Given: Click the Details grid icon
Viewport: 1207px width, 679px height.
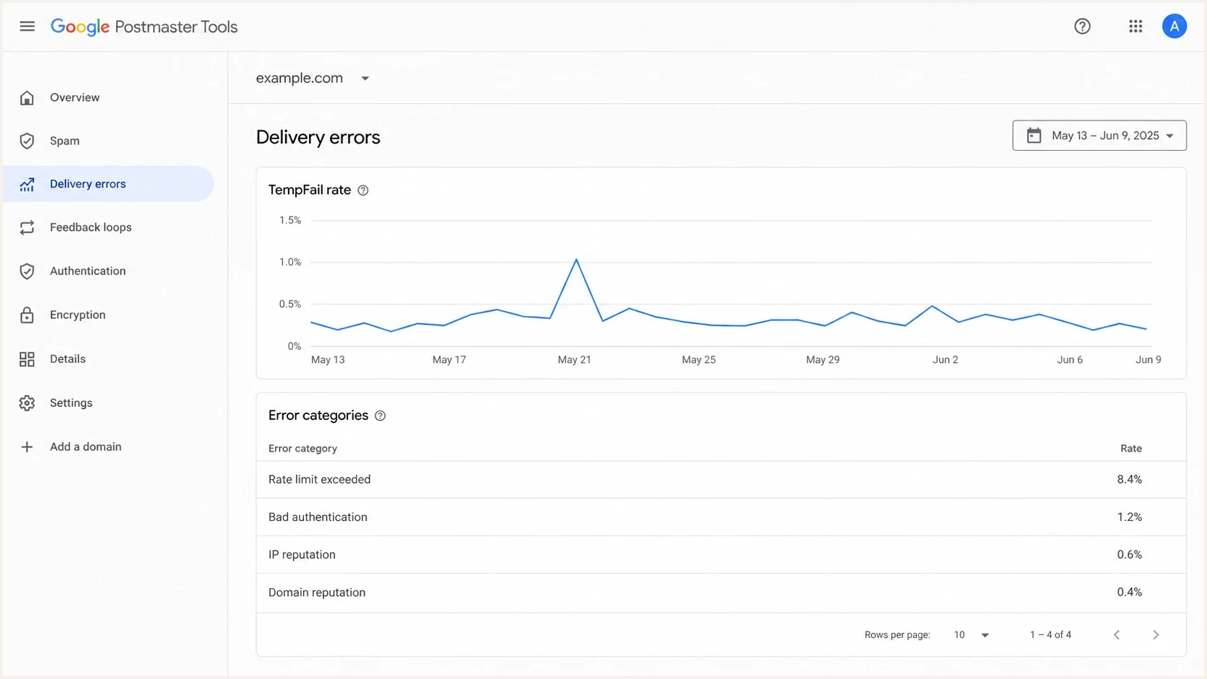Looking at the screenshot, I should [x=27, y=359].
